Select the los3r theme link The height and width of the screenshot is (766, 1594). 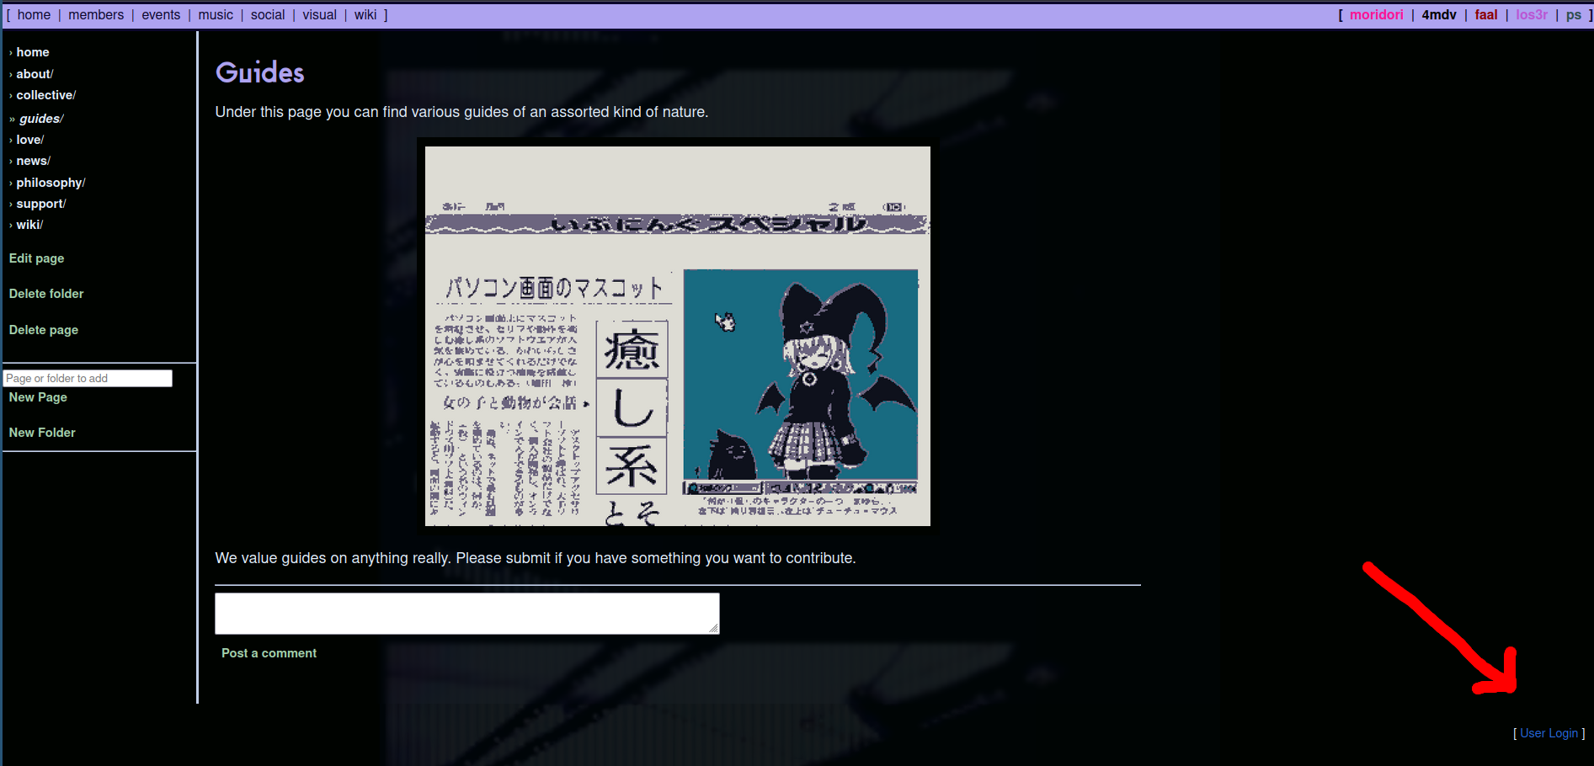coord(1531,15)
